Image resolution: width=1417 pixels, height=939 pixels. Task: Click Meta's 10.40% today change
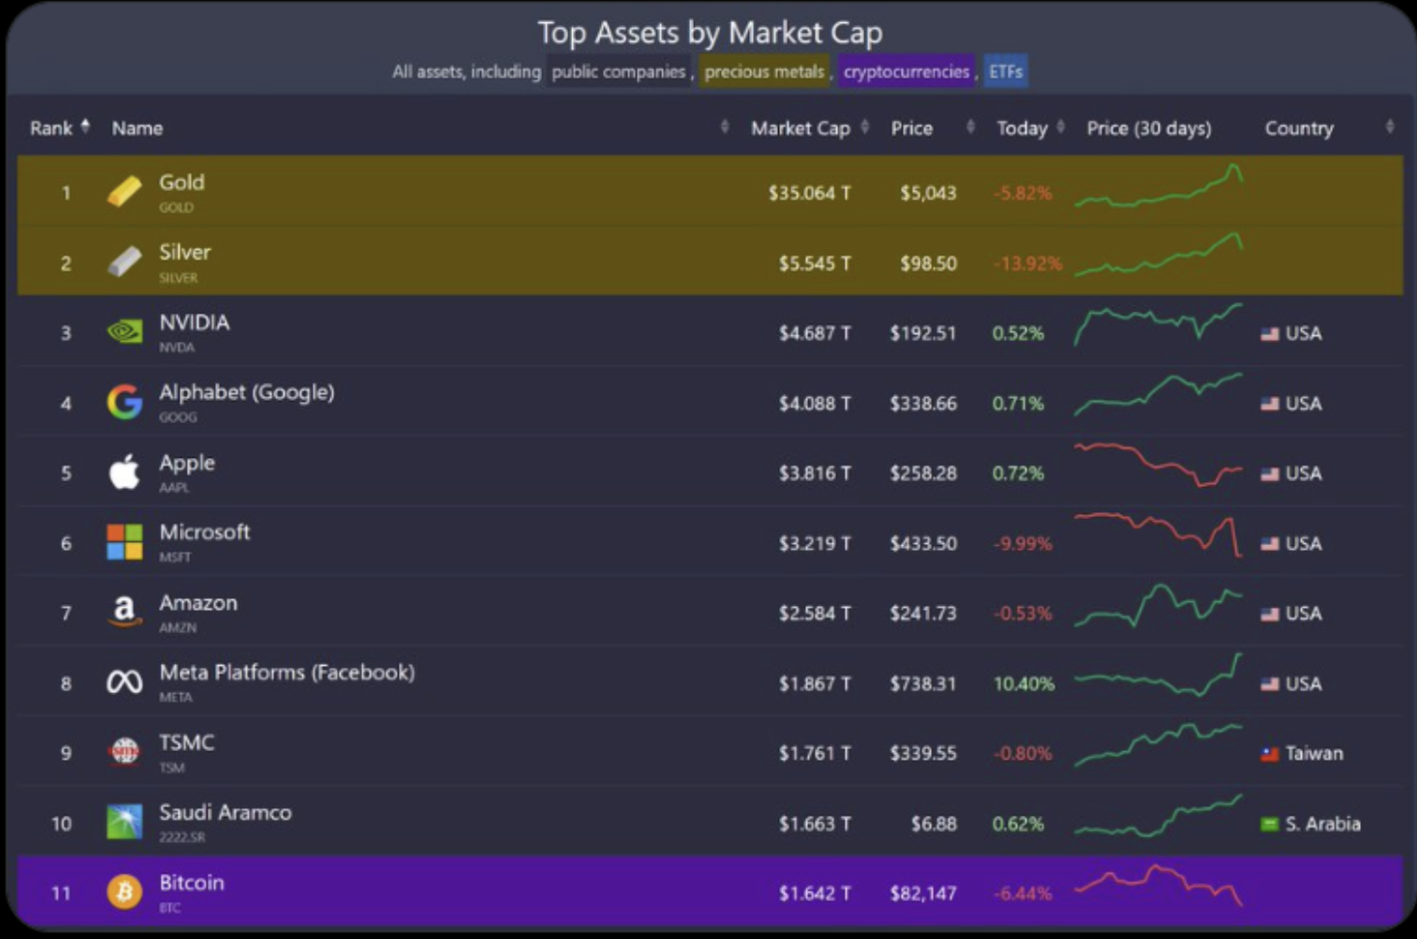tap(1024, 683)
